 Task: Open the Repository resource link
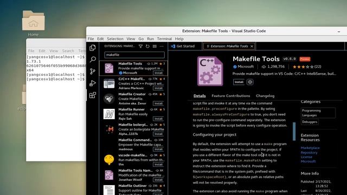pos(309,153)
